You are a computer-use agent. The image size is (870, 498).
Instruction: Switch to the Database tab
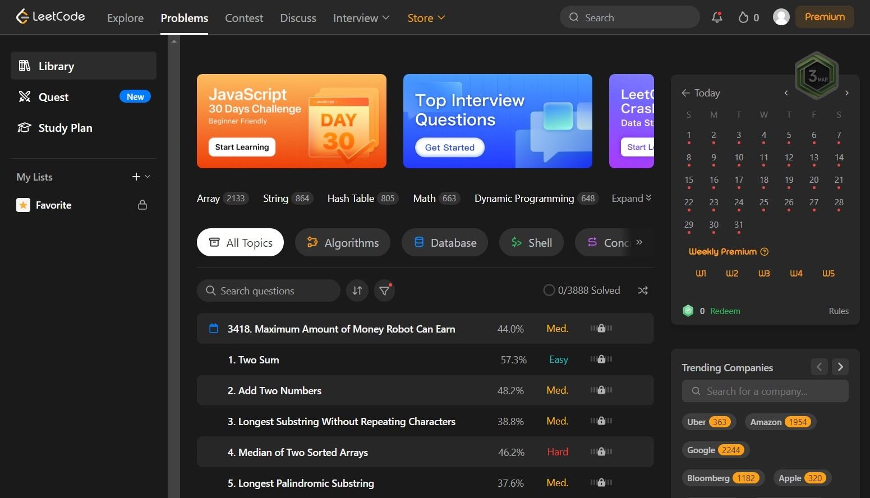(445, 242)
